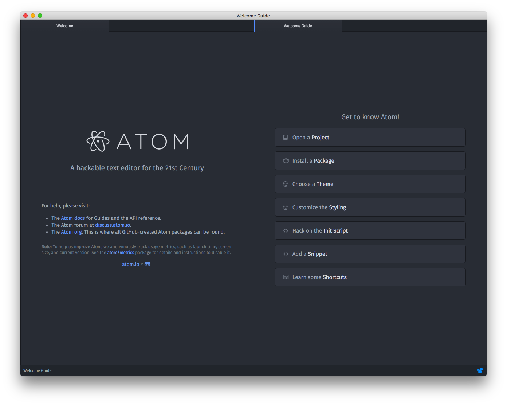The width and height of the screenshot is (507, 405).
Task: Open the atom/metrics package link
Action: pos(121,253)
